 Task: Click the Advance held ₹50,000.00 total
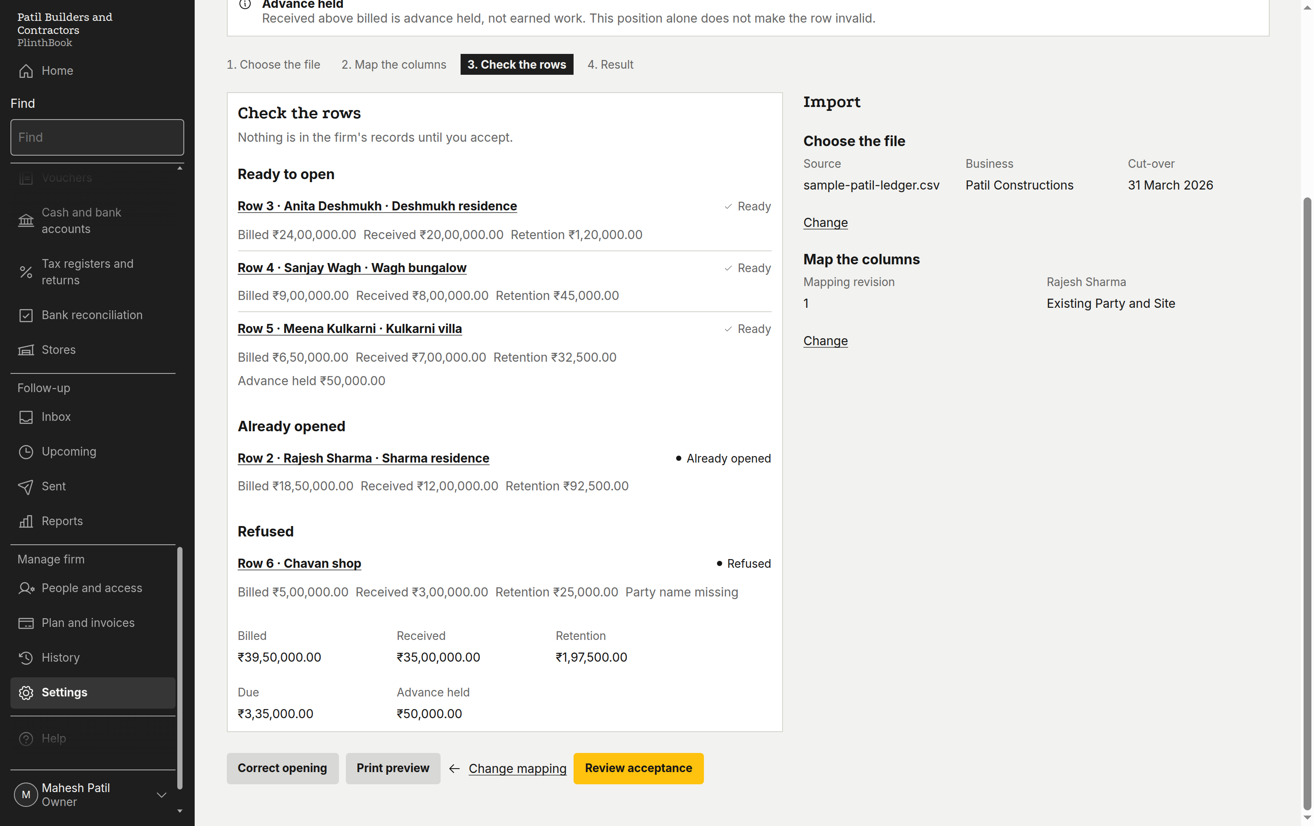click(x=429, y=714)
